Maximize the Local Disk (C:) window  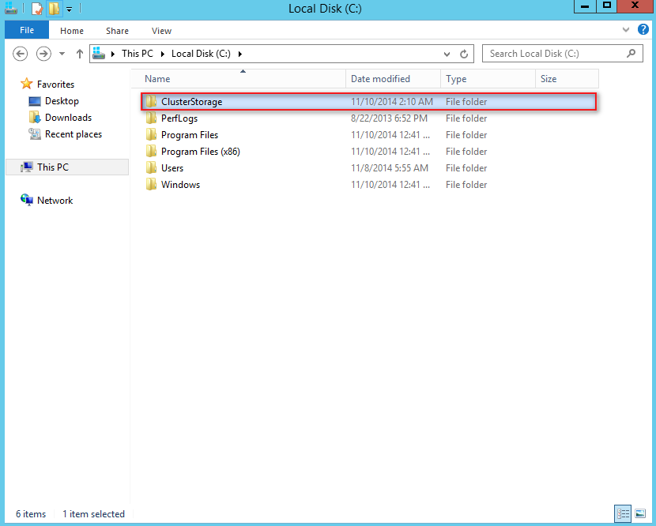607,6
